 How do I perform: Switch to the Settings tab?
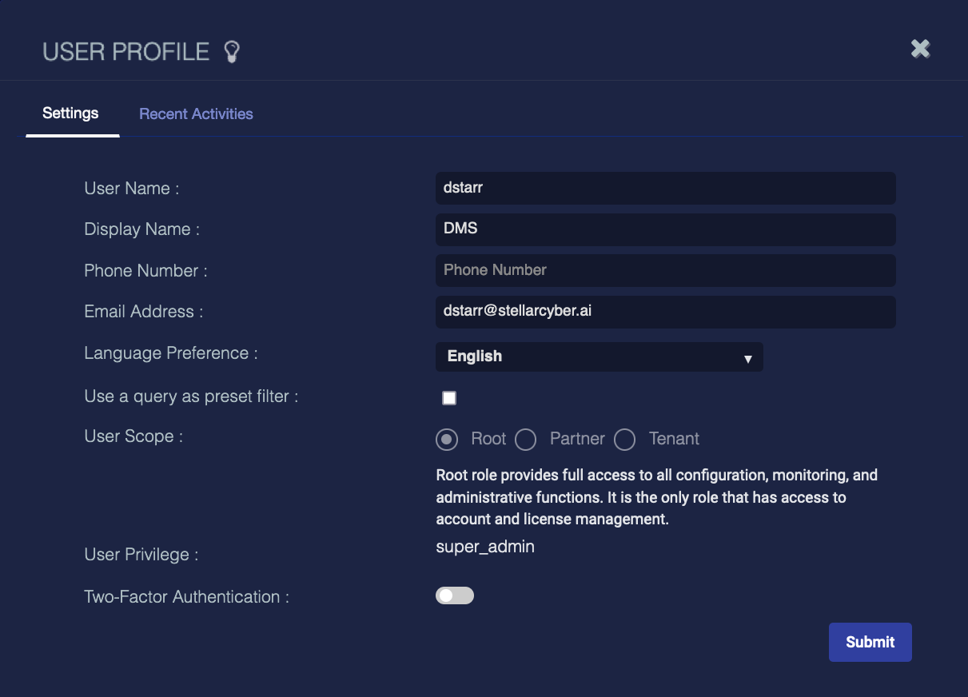pyautogui.click(x=70, y=114)
